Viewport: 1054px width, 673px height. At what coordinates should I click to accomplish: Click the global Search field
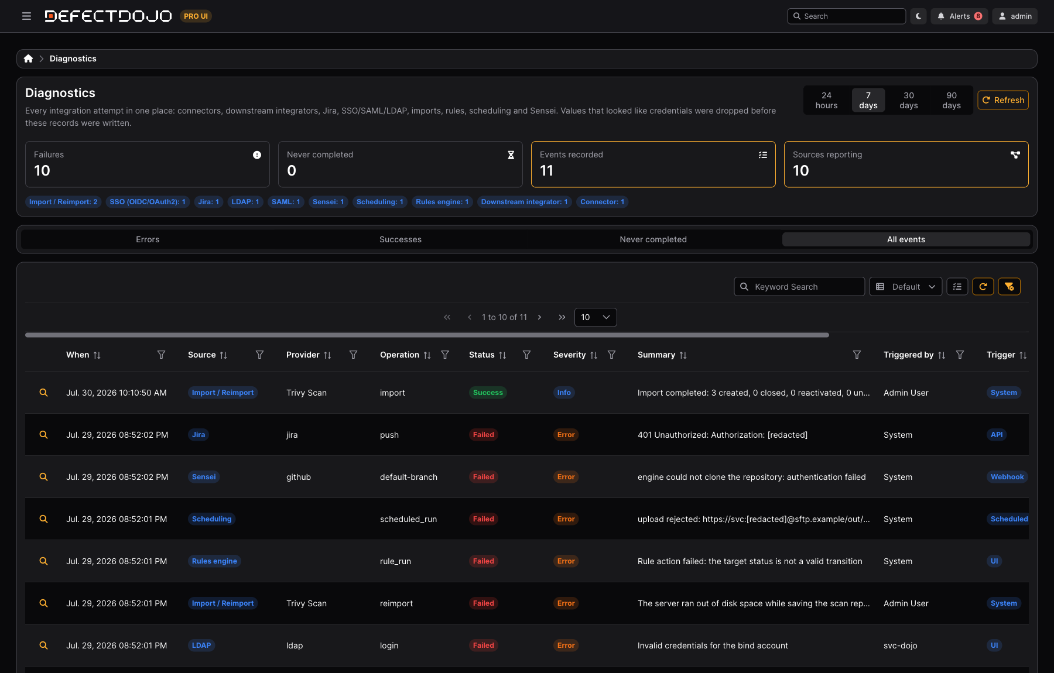click(x=846, y=16)
